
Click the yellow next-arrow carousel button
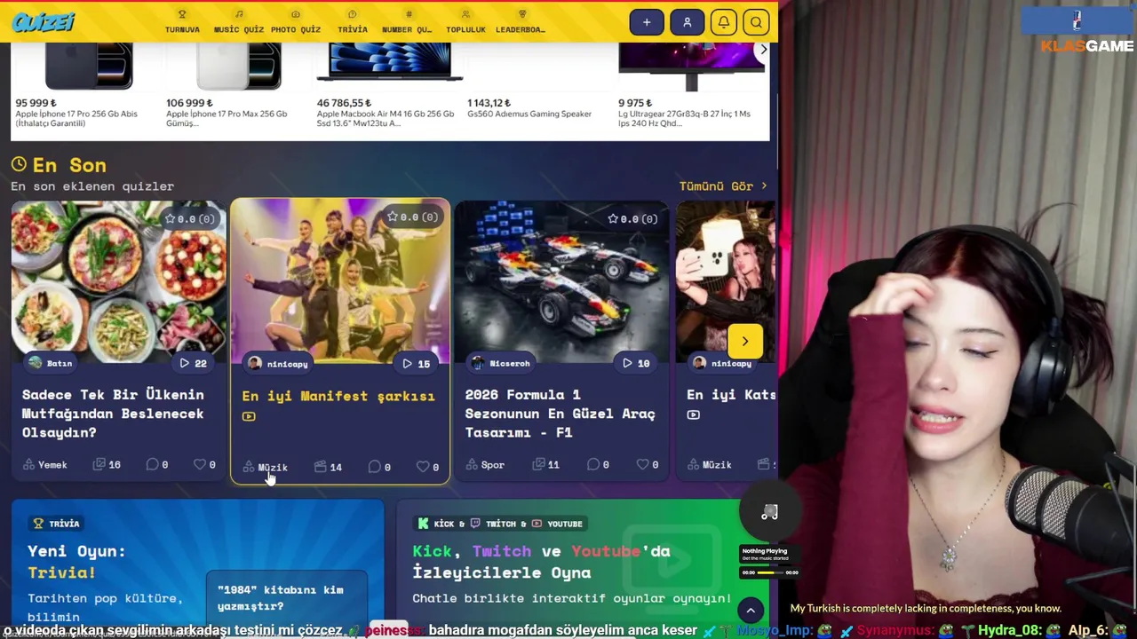(x=745, y=342)
